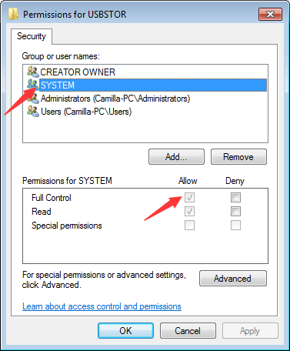
Task: Click the SYSTEM user group icon
Action: 33,85
